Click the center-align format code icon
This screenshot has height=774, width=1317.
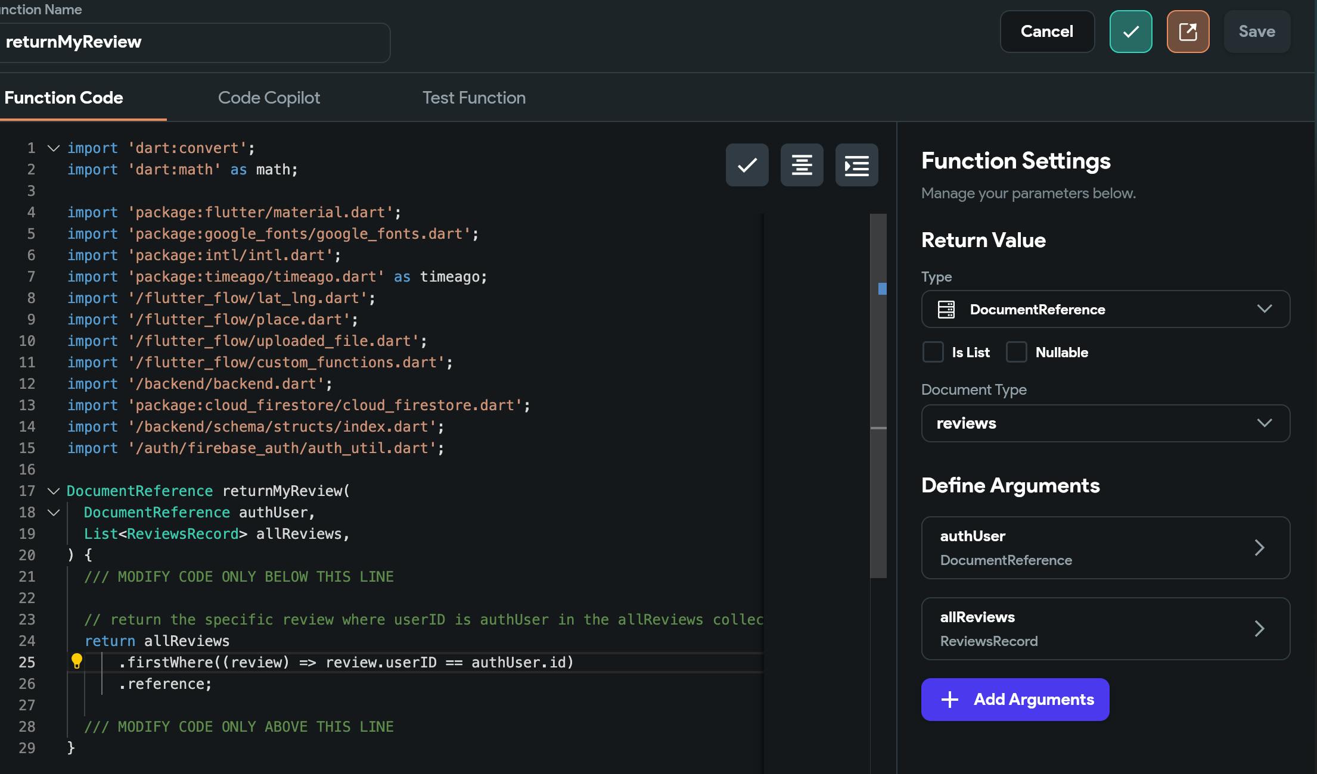802,165
